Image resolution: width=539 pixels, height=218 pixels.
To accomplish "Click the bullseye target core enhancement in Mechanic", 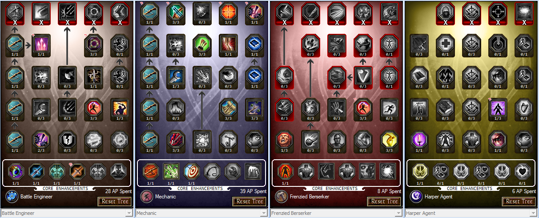I will pyautogui.click(x=192, y=171).
